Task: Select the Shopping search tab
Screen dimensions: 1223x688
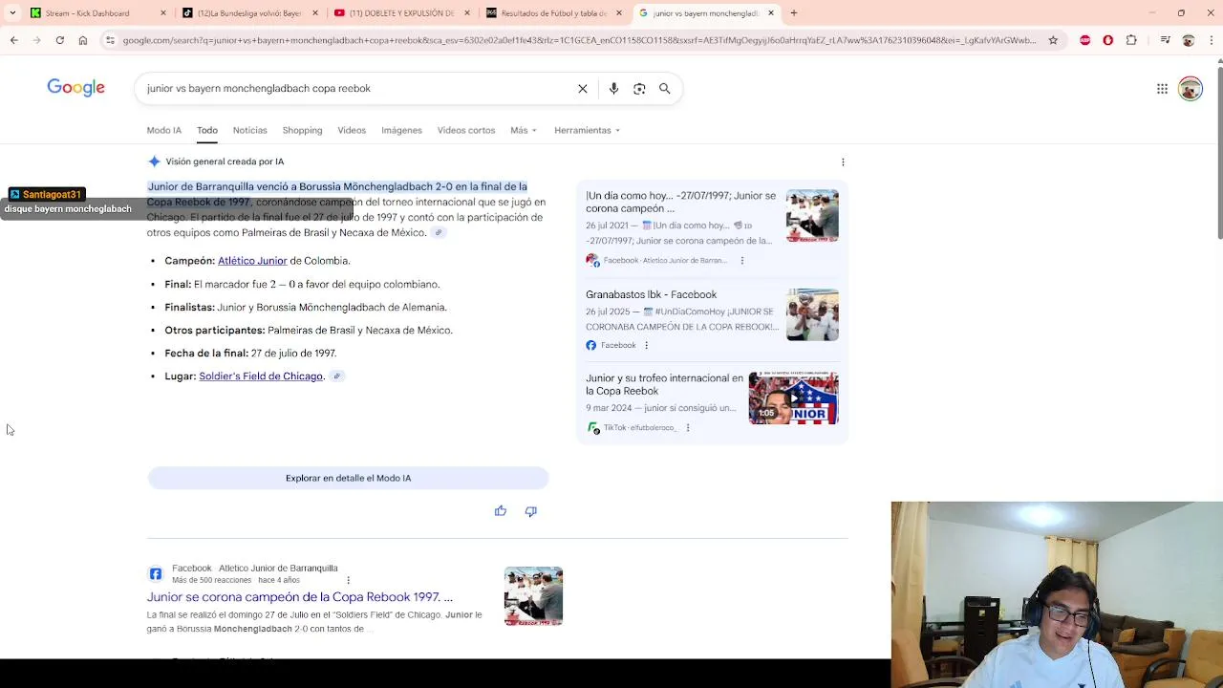Action: click(x=302, y=130)
